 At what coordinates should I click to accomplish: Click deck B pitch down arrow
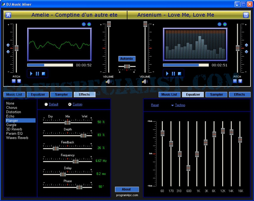tap(246, 52)
